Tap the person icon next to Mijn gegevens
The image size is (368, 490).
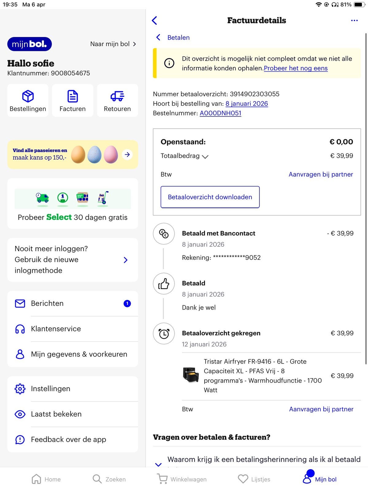20,354
